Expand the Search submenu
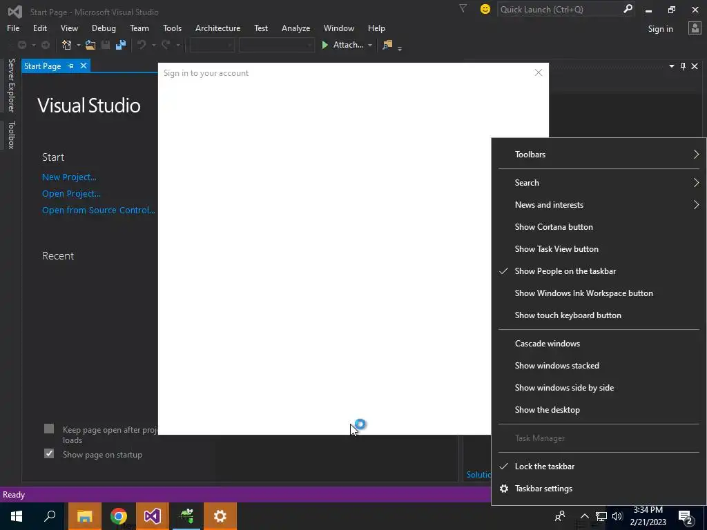The height and width of the screenshot is (530, 707). click(x=599, y=182)
